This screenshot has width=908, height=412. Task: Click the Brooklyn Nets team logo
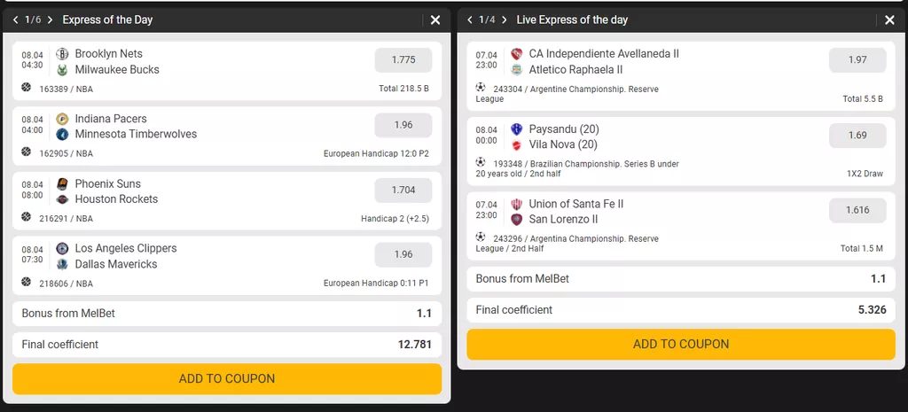[63, 54]
